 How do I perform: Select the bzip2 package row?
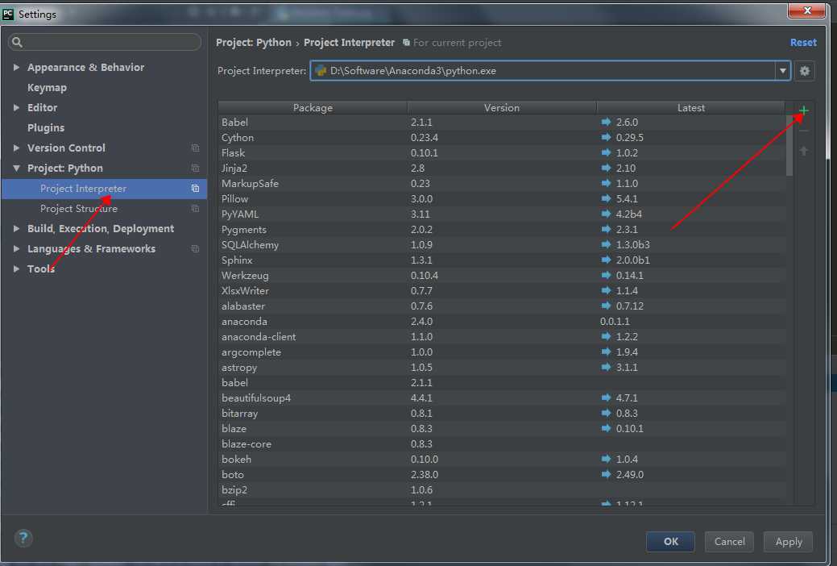click(x=502, y=490)
